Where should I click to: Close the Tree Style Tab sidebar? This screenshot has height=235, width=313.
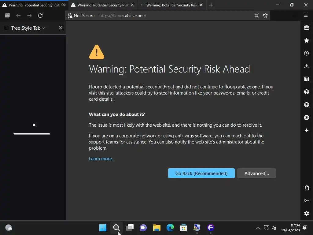[x=61, y=28]
